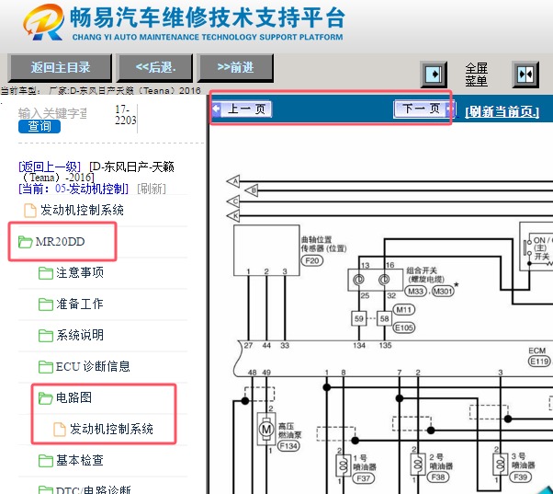
Task: Expand the DTC/电路诊断 folder
Action: [93, 489]
